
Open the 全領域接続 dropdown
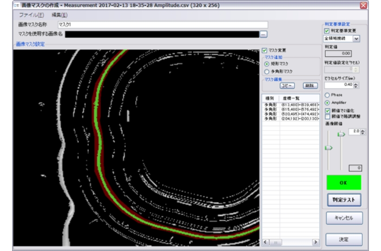pyautogui.click(x=356, y=39)
